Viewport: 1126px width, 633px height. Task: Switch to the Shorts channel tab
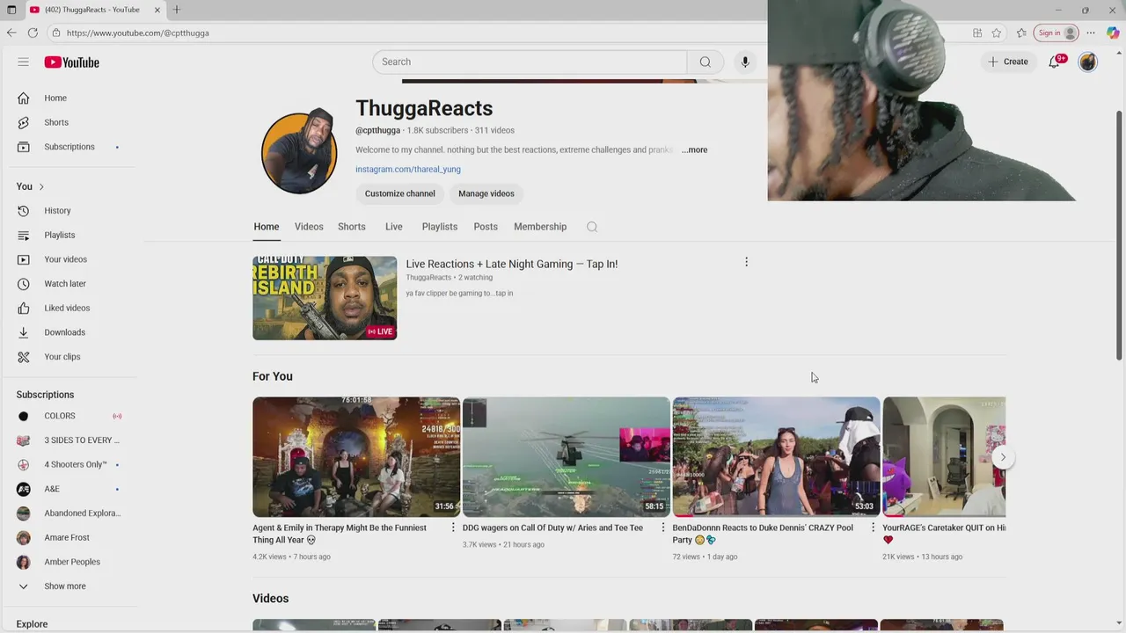352,227
